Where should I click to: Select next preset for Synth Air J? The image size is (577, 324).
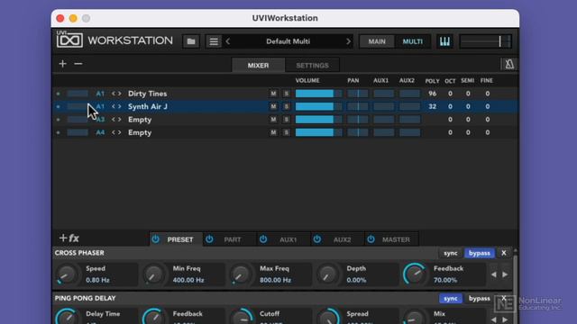(x=119, y=106)
